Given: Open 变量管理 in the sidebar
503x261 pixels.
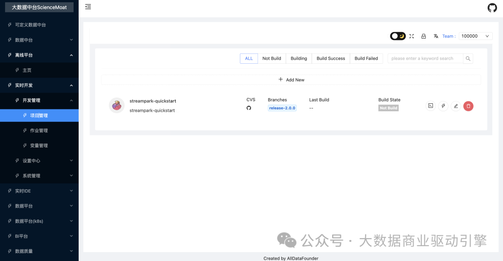Looking at the screenshot, I should click(x=39, y=146).
